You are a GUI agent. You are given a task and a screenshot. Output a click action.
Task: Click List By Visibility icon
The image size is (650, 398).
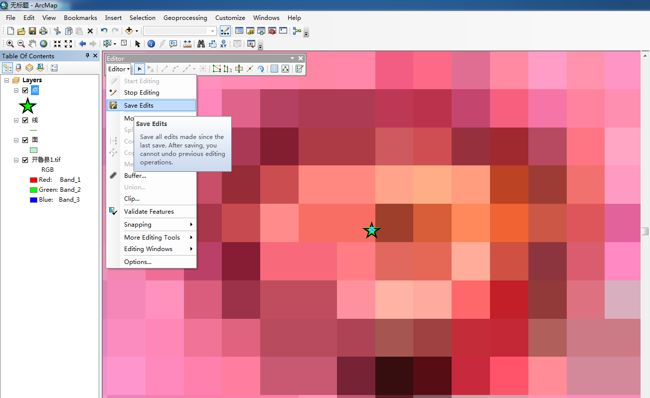(29, 68)
